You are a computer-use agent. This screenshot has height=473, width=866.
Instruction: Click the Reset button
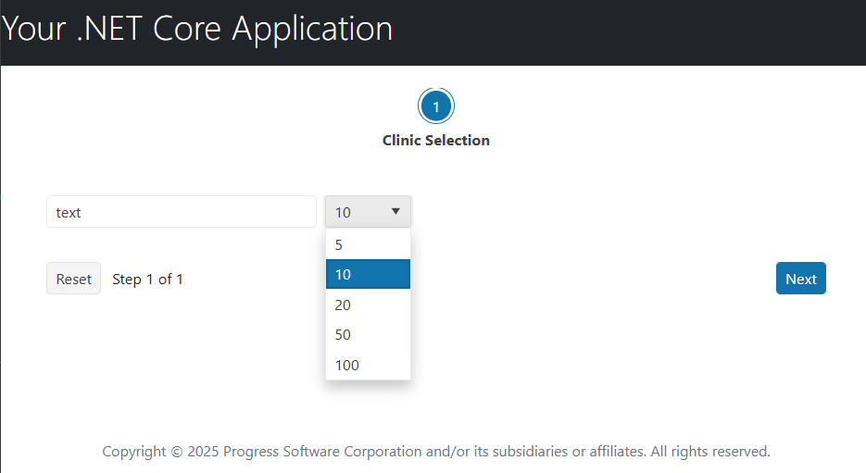coord(73,279)
